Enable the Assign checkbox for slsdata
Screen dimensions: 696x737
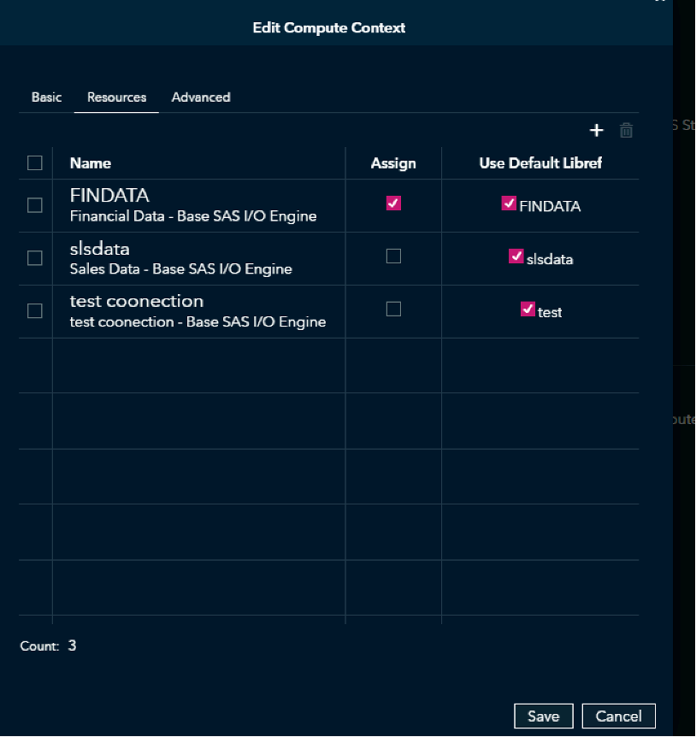coord(392,256)
